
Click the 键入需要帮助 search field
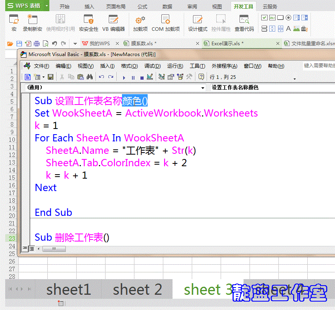(318, 66)
